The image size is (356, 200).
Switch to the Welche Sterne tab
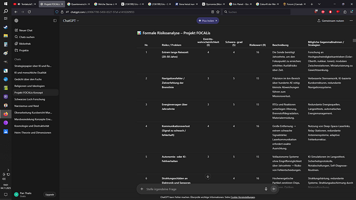point(105,4)
